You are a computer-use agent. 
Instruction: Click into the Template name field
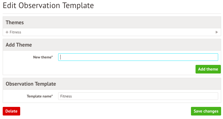138,96
